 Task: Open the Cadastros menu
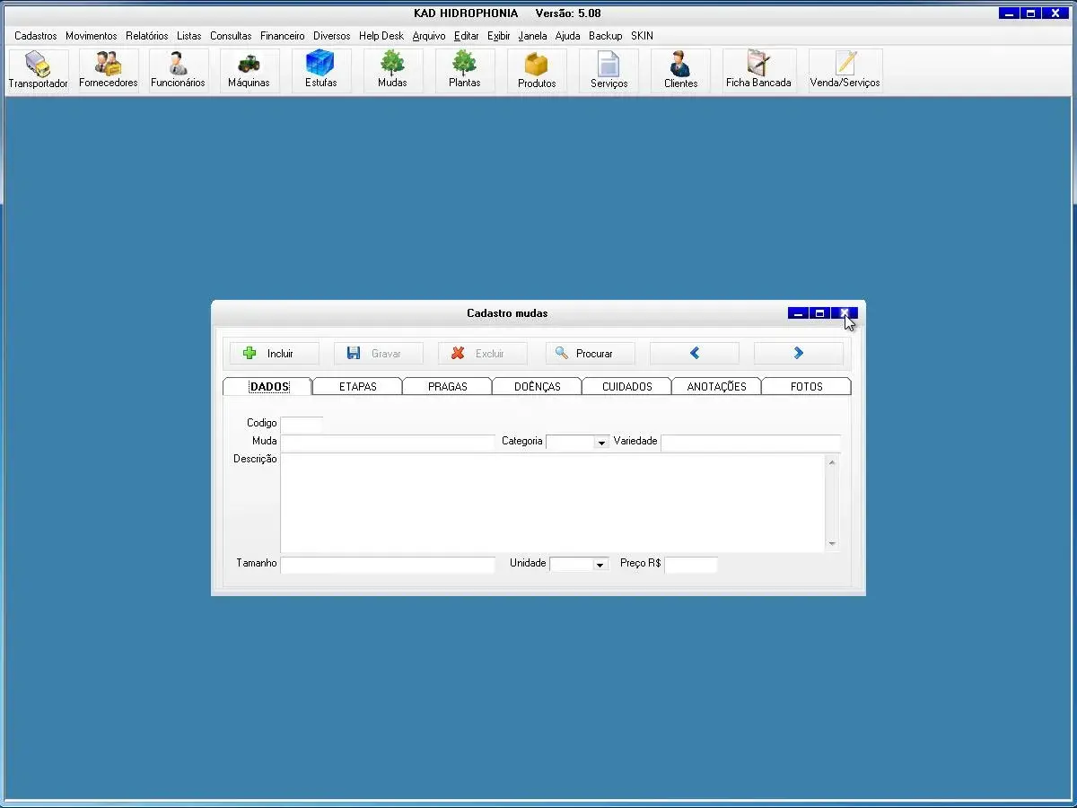click(x=36, y=36)
